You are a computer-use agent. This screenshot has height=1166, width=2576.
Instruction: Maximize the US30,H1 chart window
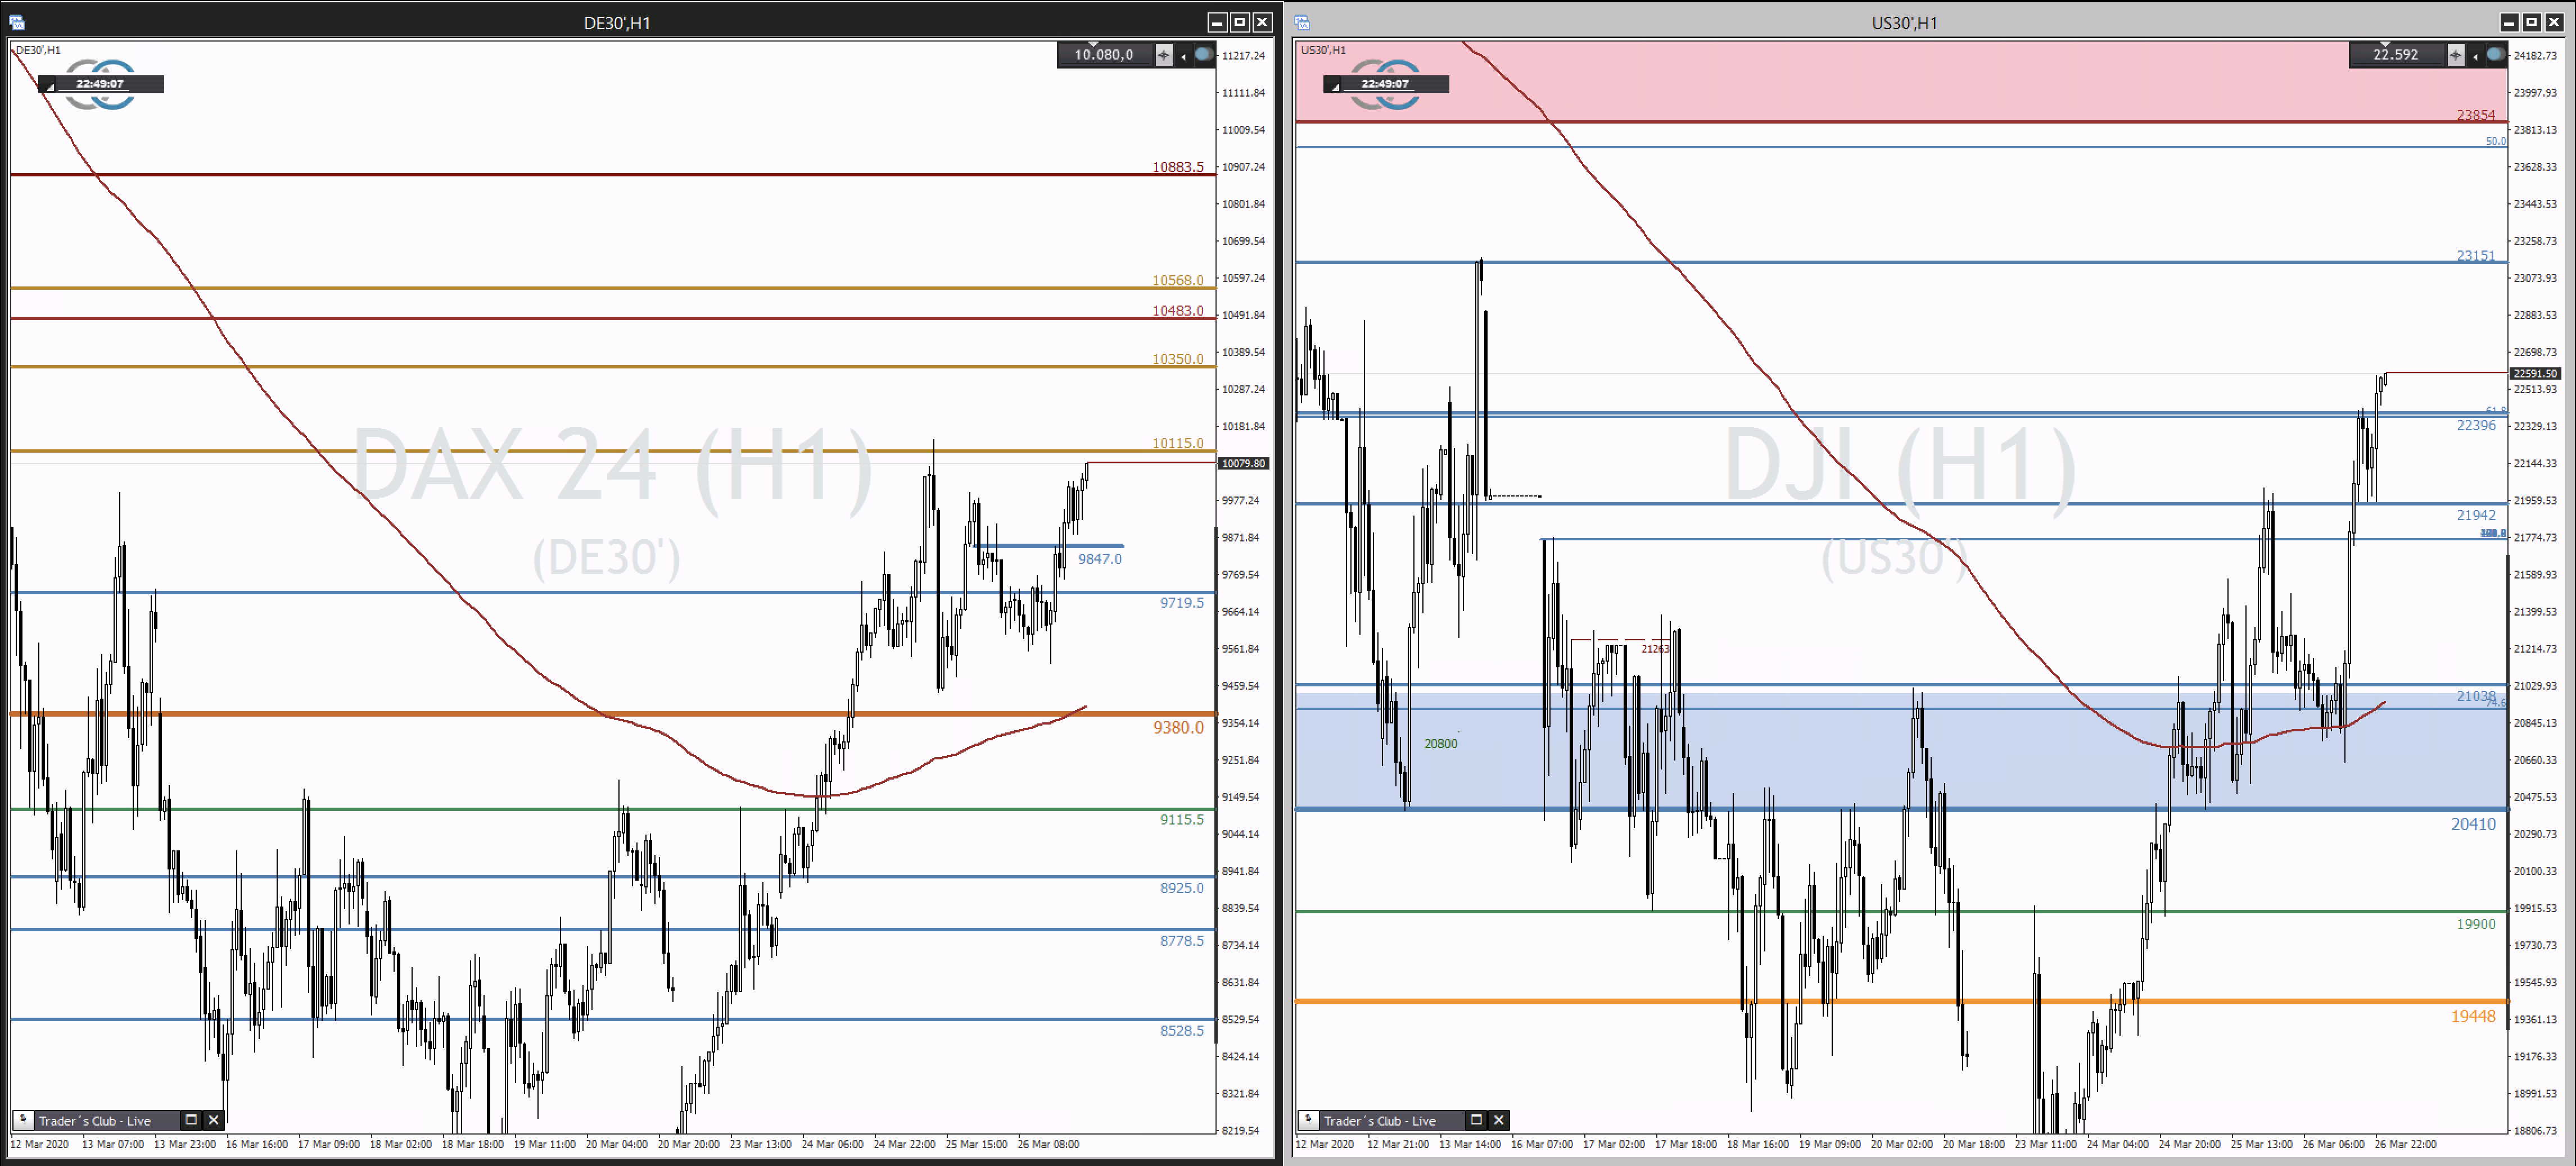[2532, 22]
